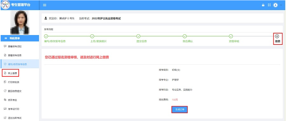Open the user avatar icon menu
Viewport: 286px width, 121px height.
pos(275,5)
